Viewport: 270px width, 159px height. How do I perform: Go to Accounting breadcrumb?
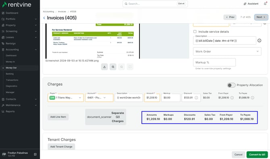coord(48,12)
